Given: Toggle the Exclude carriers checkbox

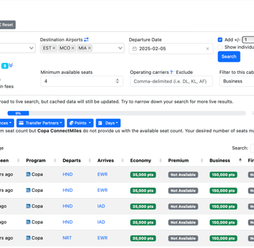Looking at the screenshot, I should tap(174, 73).
